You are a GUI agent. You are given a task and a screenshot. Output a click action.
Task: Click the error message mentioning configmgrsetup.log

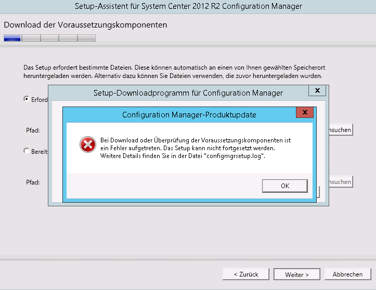pyautogui.click(x=196, y=148)
